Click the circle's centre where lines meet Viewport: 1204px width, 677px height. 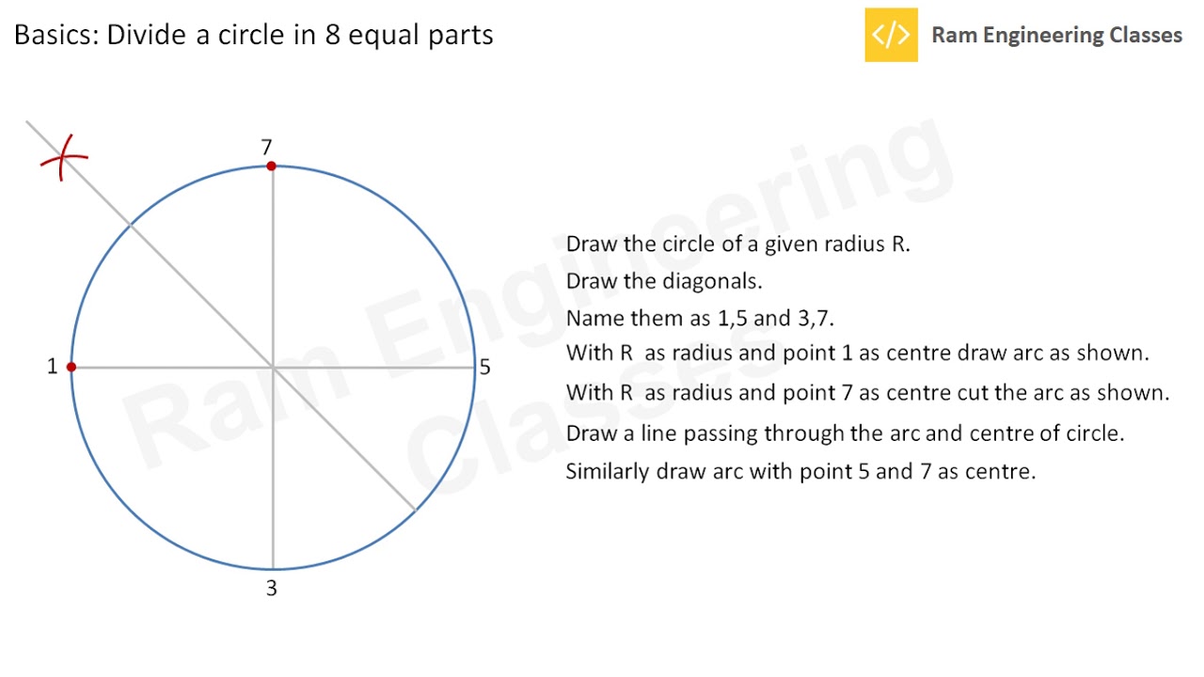coord(273,368)
